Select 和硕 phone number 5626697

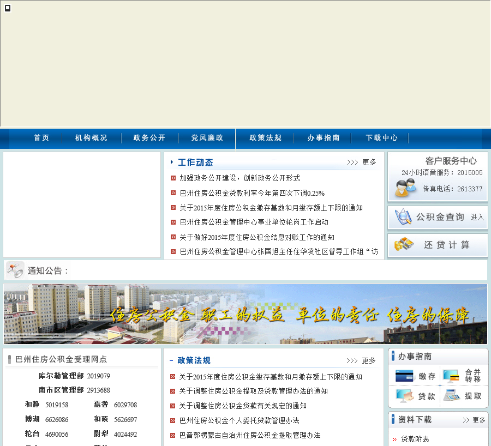pyautogui.click(x=125, y=420)
